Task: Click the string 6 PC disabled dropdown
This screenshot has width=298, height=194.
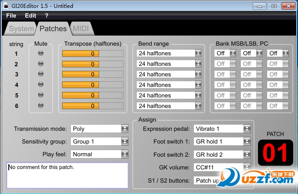Action: (278, 106)
